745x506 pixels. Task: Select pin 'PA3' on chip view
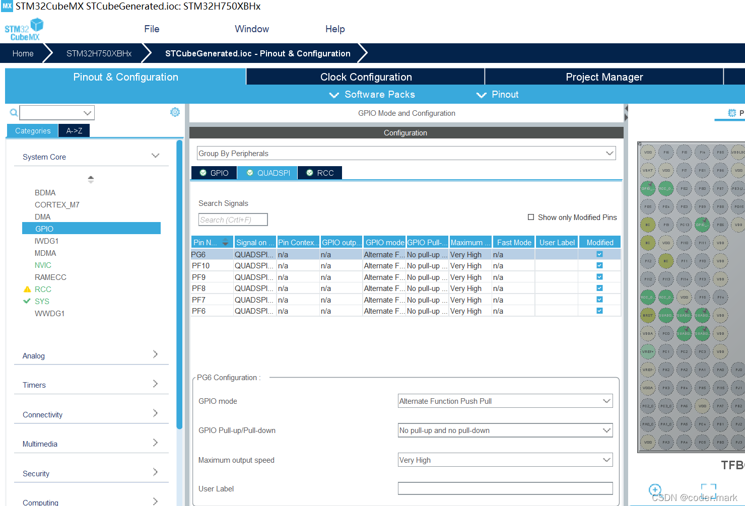(x=666, y=442)
